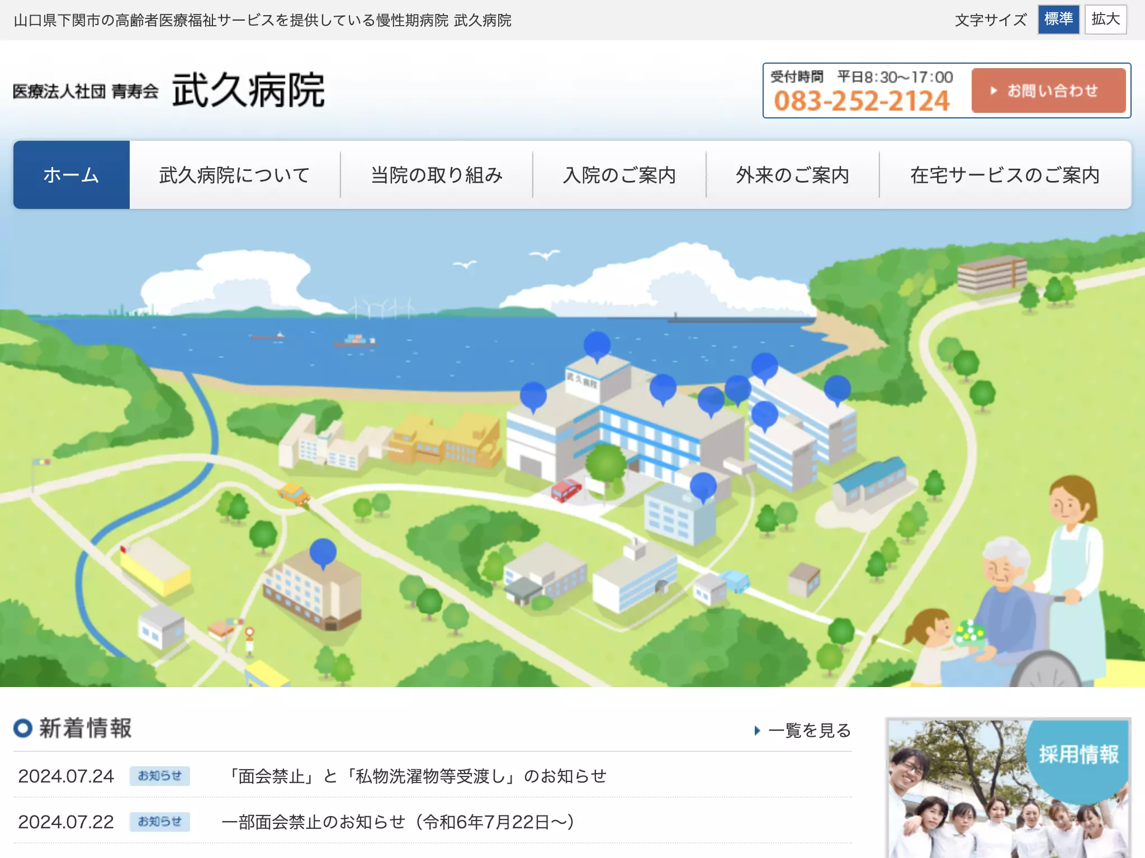Click the 受付時間 平日8:30〜17:00 text
Image resolution: width=1145 pixels, height=858 pixels.
tap(862, 77)
